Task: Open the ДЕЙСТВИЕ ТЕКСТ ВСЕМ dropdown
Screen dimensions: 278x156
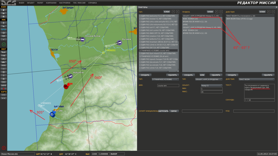Action: 256,79
